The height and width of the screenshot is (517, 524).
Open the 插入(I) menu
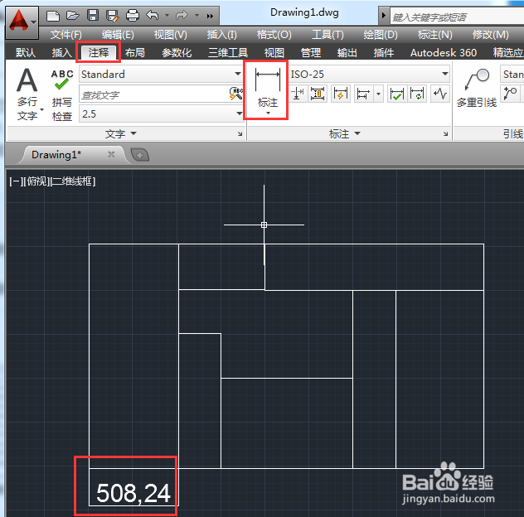tap(221, 35)
